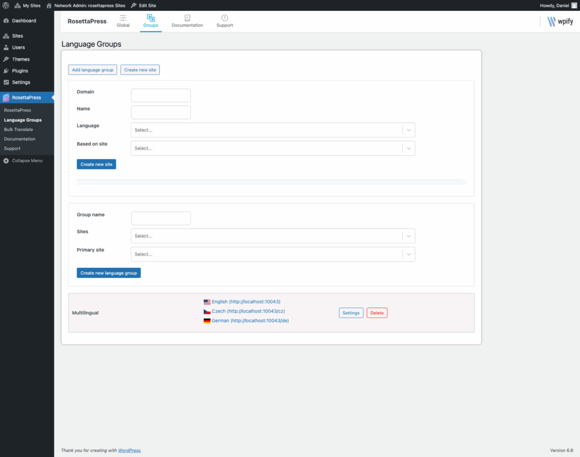580x457 pixels.
Task: Focus the Domain input field
Action: (161, 95)
